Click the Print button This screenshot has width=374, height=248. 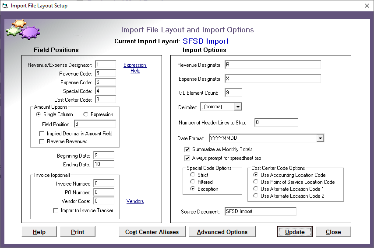[x=78, y=232]
